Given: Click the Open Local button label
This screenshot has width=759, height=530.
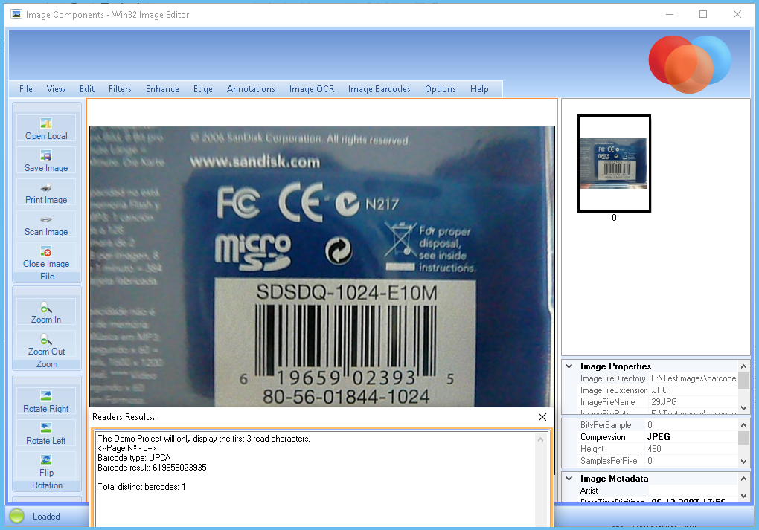Looking at the screenshot, I should pos(46,136).
